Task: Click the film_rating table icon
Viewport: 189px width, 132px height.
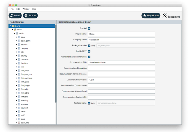Action: coord(19,93)
